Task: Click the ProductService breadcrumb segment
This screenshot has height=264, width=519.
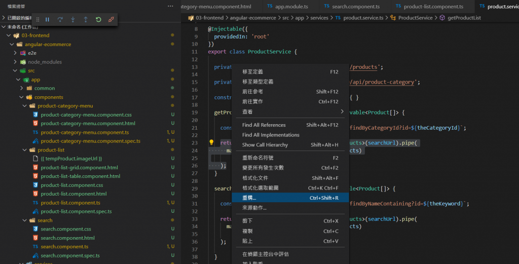Action: pyautogui.click(x=416, y=18)
